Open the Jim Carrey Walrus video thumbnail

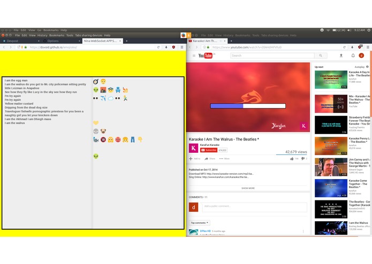(x=331, y=167)
